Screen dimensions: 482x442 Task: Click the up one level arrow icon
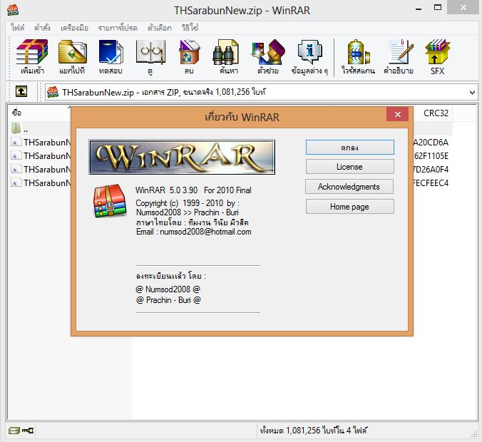click(21, 91)
